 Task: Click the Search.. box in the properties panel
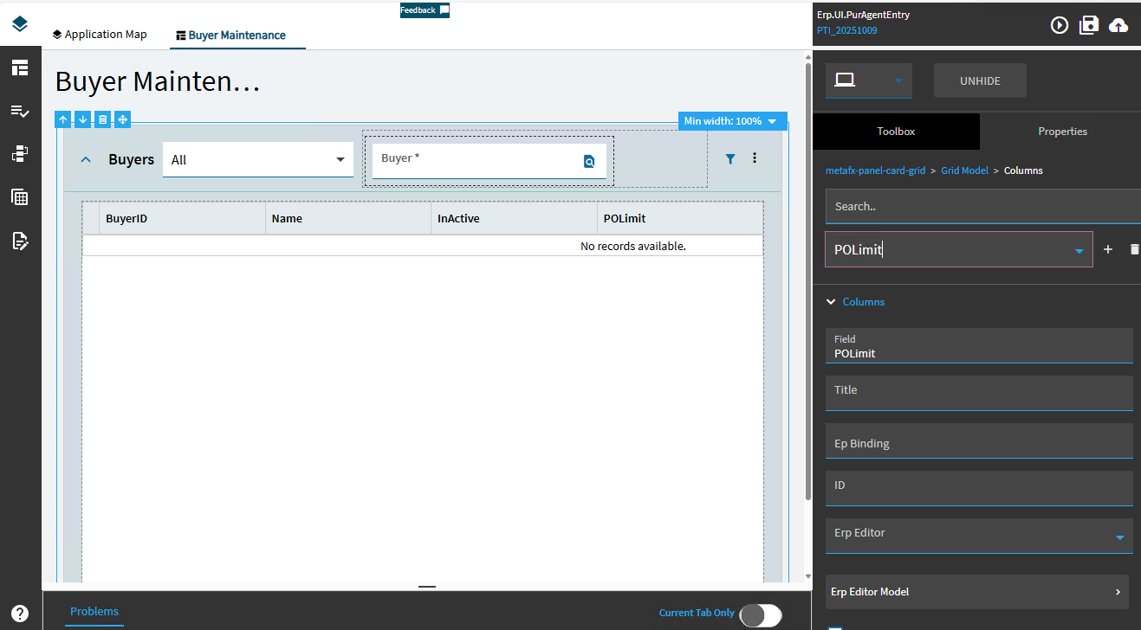[x=983, y=206]
